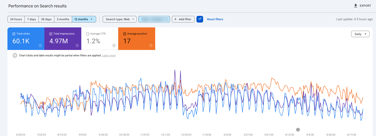Click the Add filter button
This screenshot has height=136, width=376.
pos(183,19)
